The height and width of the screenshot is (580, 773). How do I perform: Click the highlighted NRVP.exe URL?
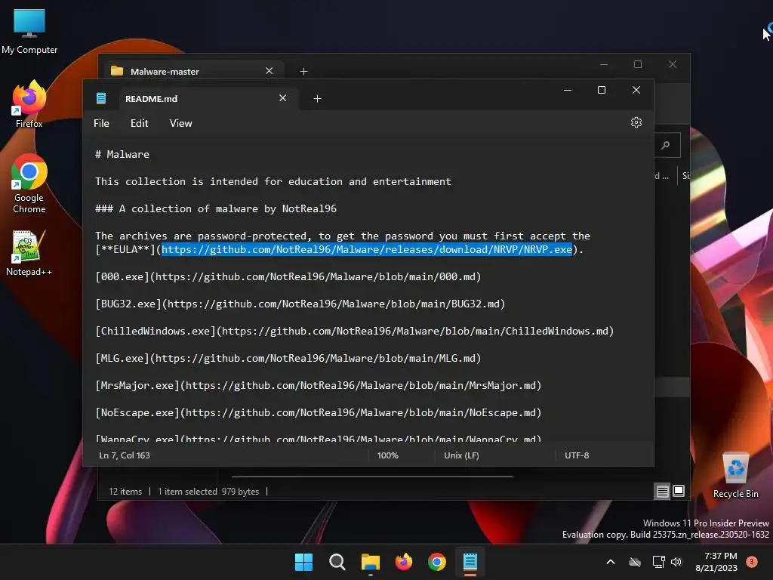[367, 249]
